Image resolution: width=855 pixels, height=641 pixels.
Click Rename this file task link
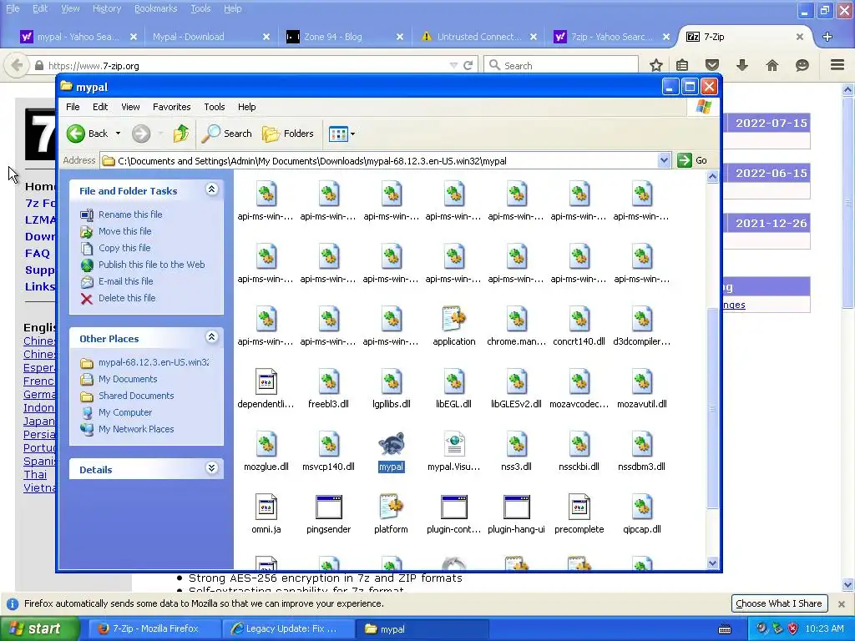click(130, 215)
